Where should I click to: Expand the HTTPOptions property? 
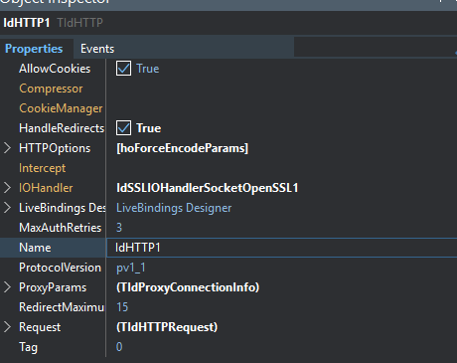pyautogui.click(x=7, y=148)
